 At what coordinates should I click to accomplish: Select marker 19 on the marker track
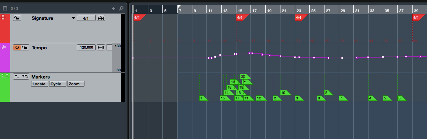pyautogui.click(x=243, y=87)
